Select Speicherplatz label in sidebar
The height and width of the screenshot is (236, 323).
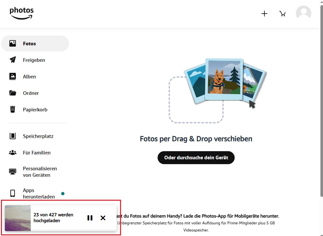click(x=38, y=136)
